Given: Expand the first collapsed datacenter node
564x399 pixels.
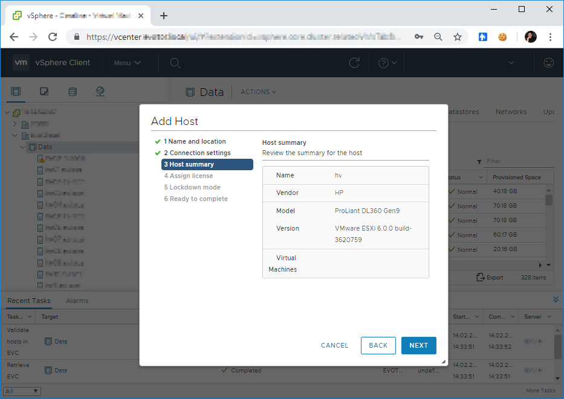Looking at the screenshot, I should [15, 124].
